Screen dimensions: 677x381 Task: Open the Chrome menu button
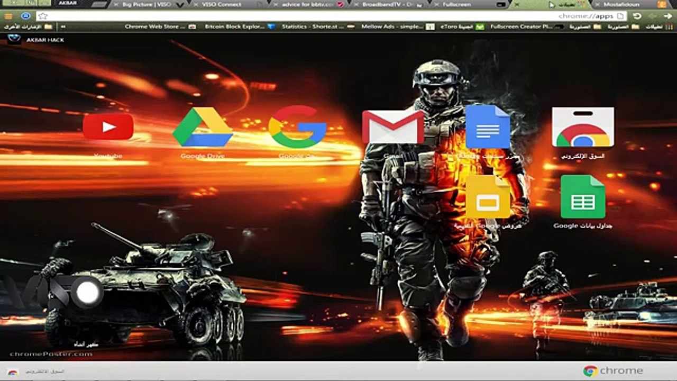coord(8,16)
